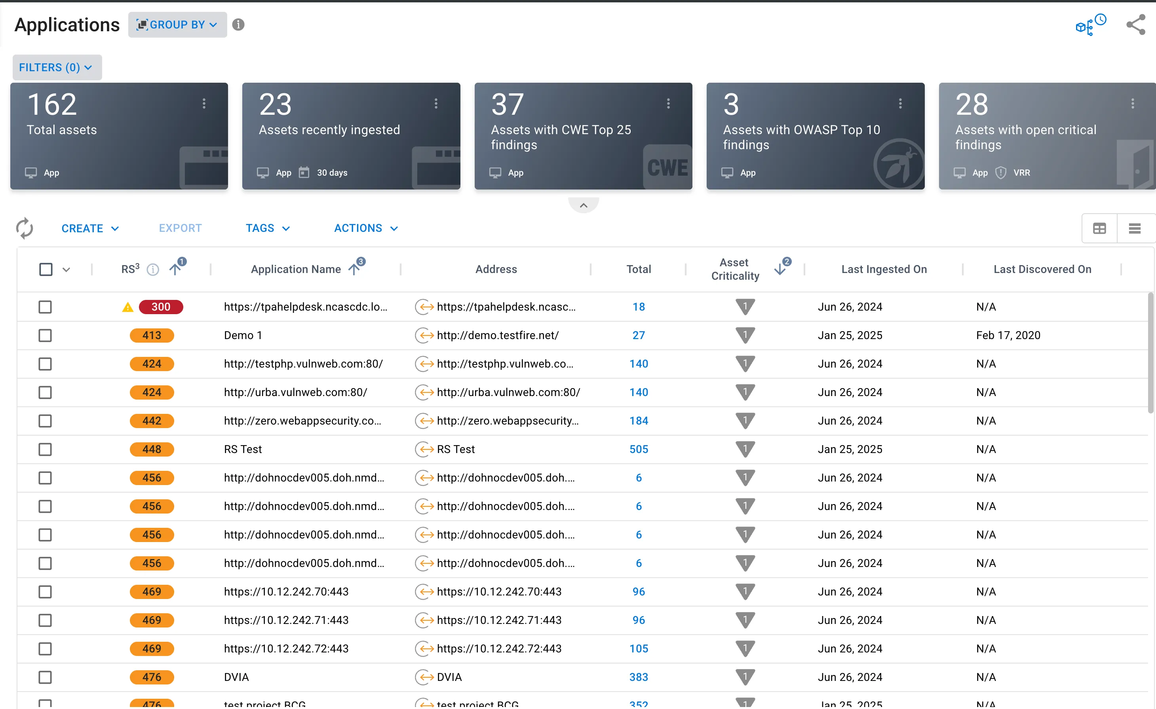Click the Last Ingested On header
1156x709 pixels.
884,269
